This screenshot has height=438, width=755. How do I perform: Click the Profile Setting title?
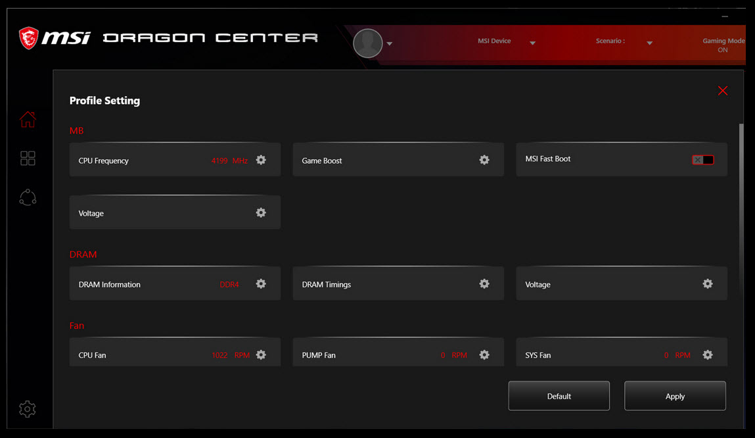[x=104, y=101]
